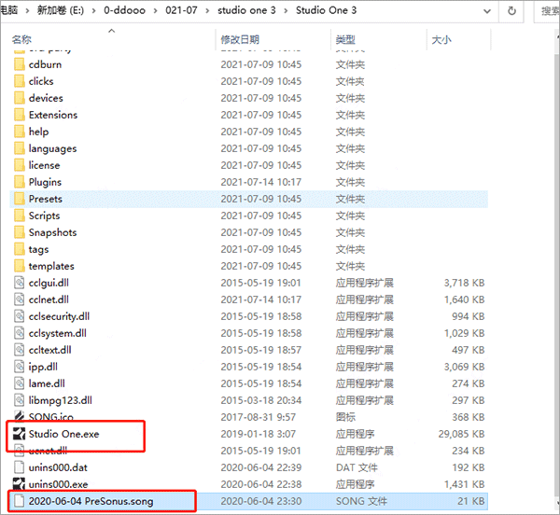Click the lame.dll file icon
The height and width of the screenshot is (515, 560).
pos(19,383)
